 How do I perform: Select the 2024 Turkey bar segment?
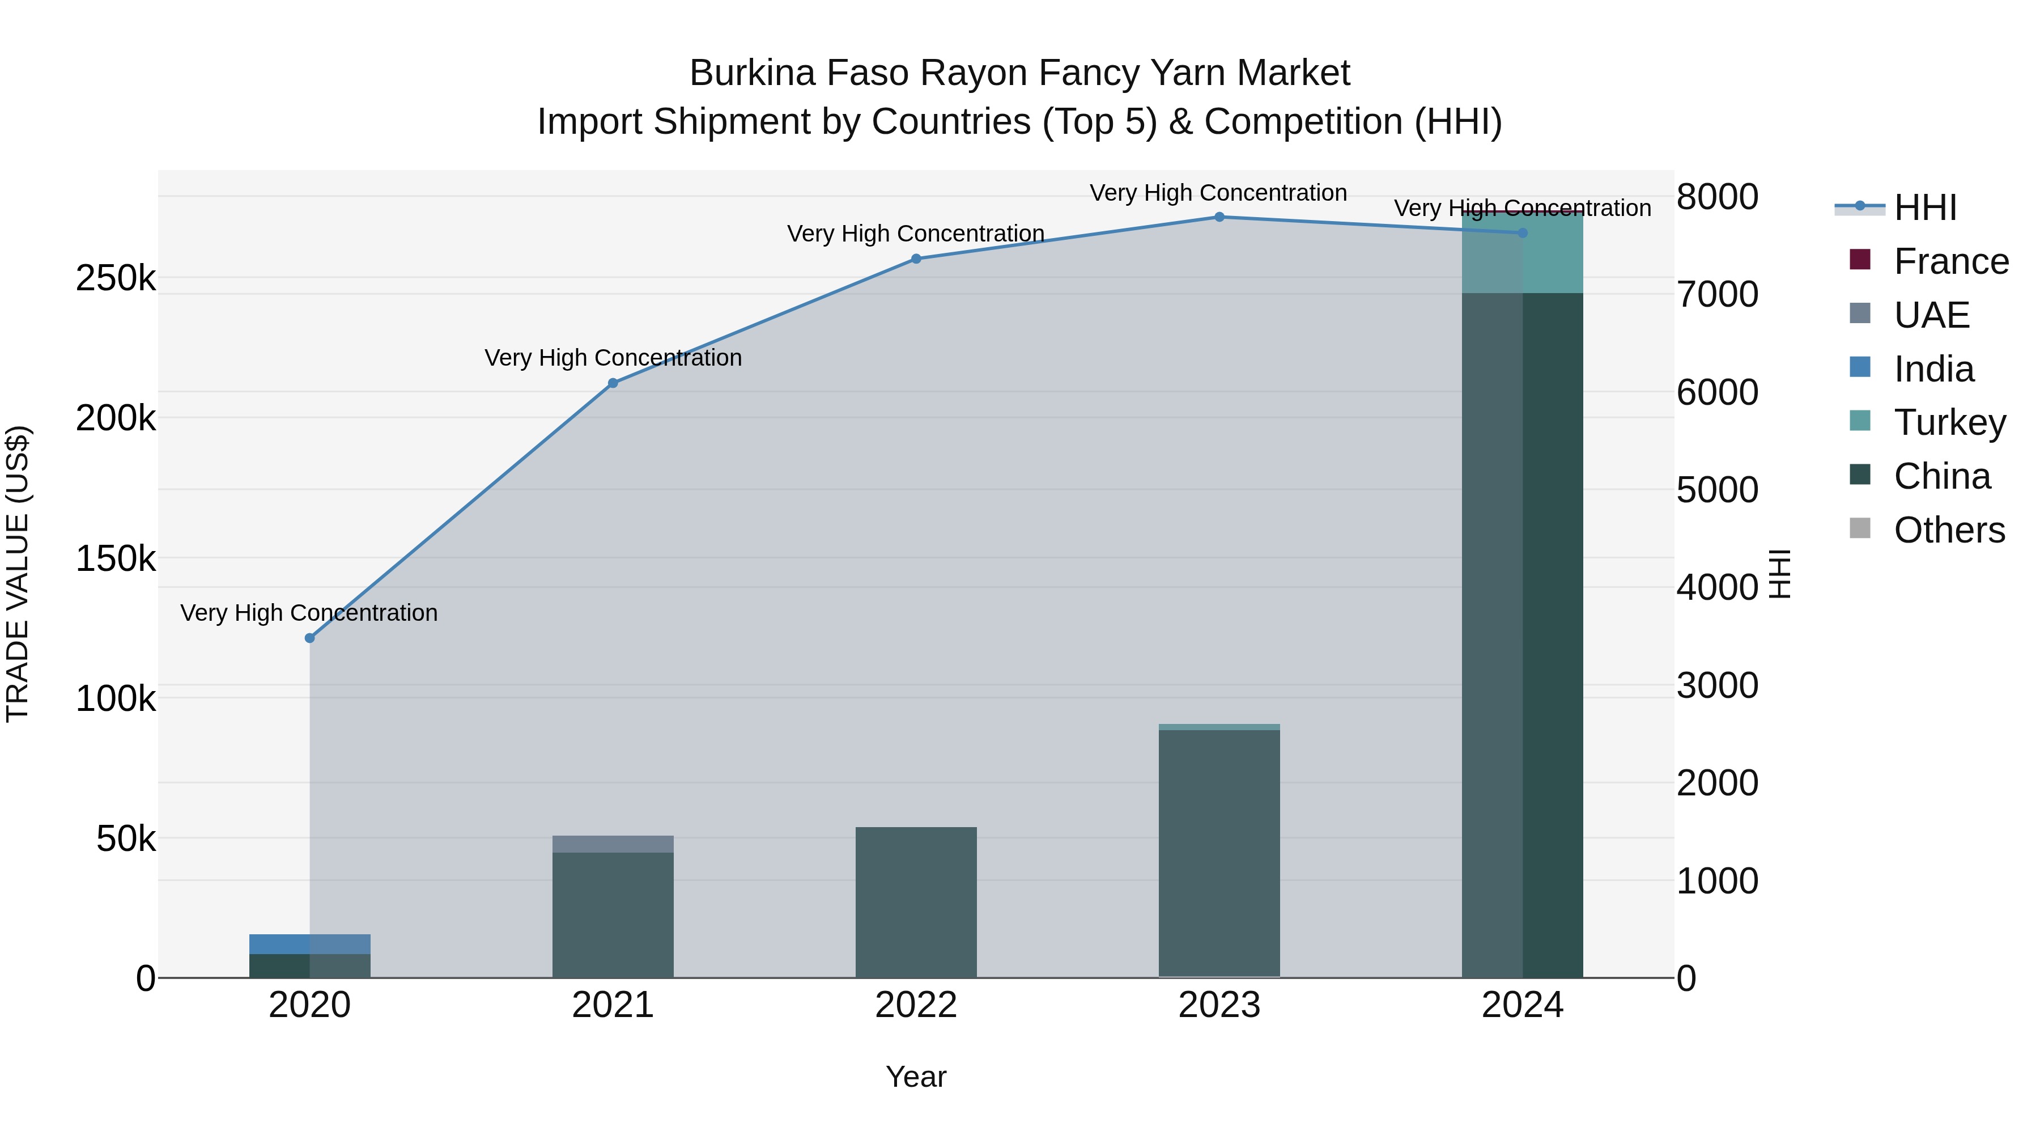[1522, 253]
